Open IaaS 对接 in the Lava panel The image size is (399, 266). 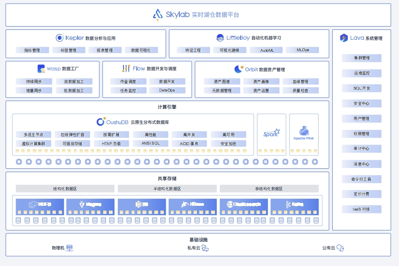click(362, 210)
